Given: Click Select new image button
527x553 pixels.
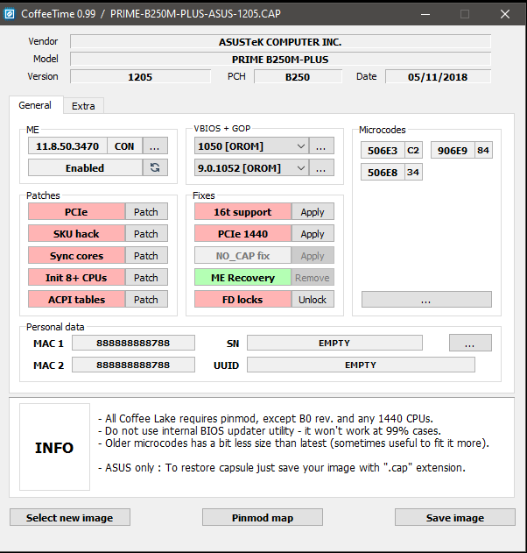Looking at the screenshot, I should (x=70, y=517).
